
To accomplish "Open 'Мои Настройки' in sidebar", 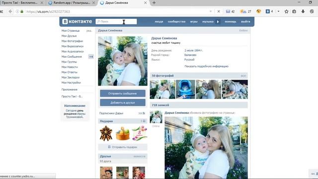I will point(71,83).
